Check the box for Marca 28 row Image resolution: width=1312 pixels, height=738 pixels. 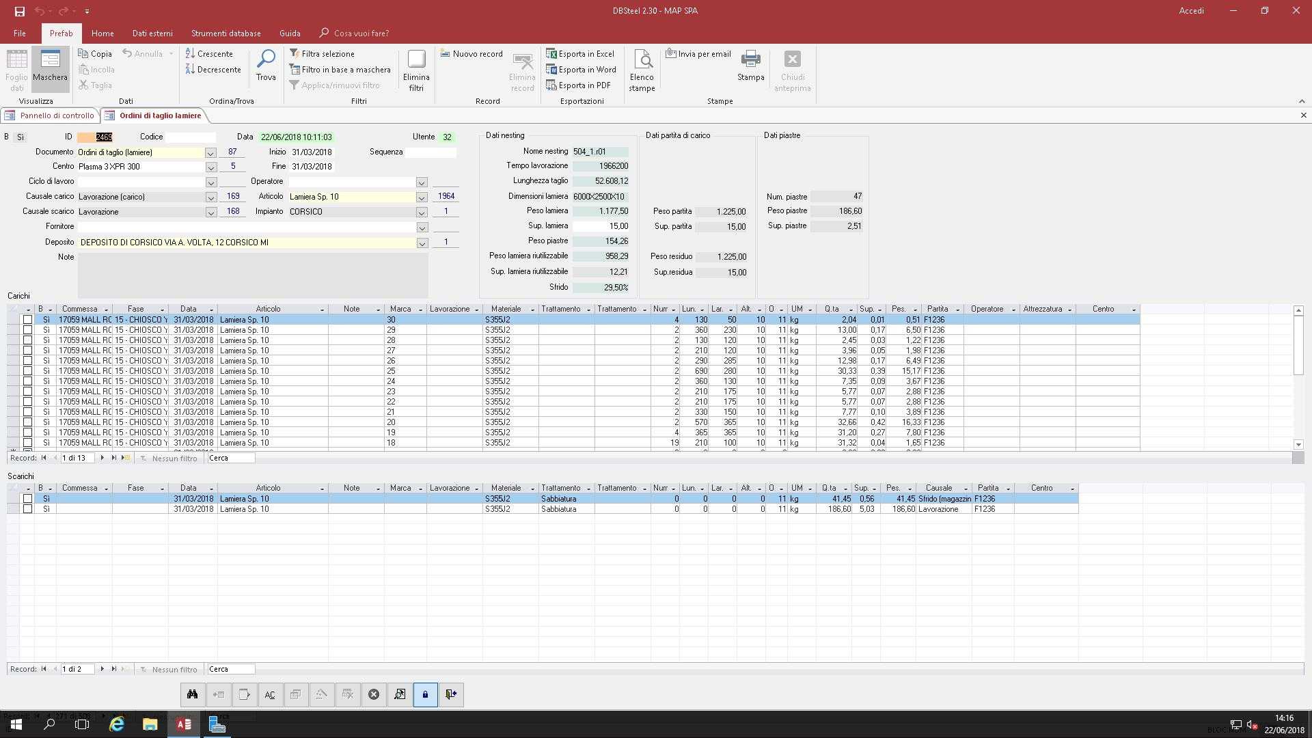27,340
